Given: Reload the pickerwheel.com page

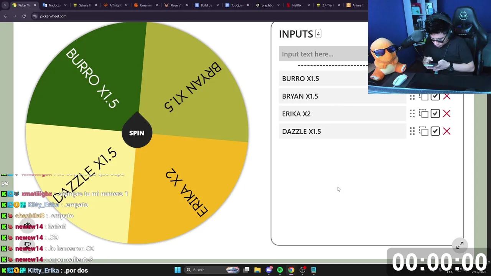Looking at the screenshot, I should (24, 16).
